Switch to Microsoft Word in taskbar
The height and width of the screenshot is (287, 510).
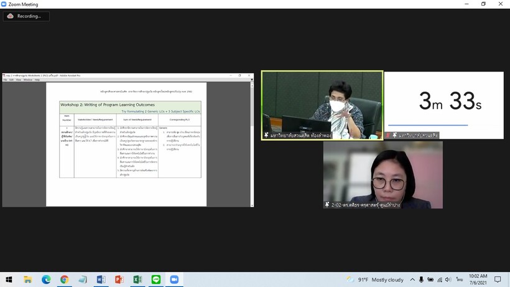pyautogui.click(x=101, y=280)
